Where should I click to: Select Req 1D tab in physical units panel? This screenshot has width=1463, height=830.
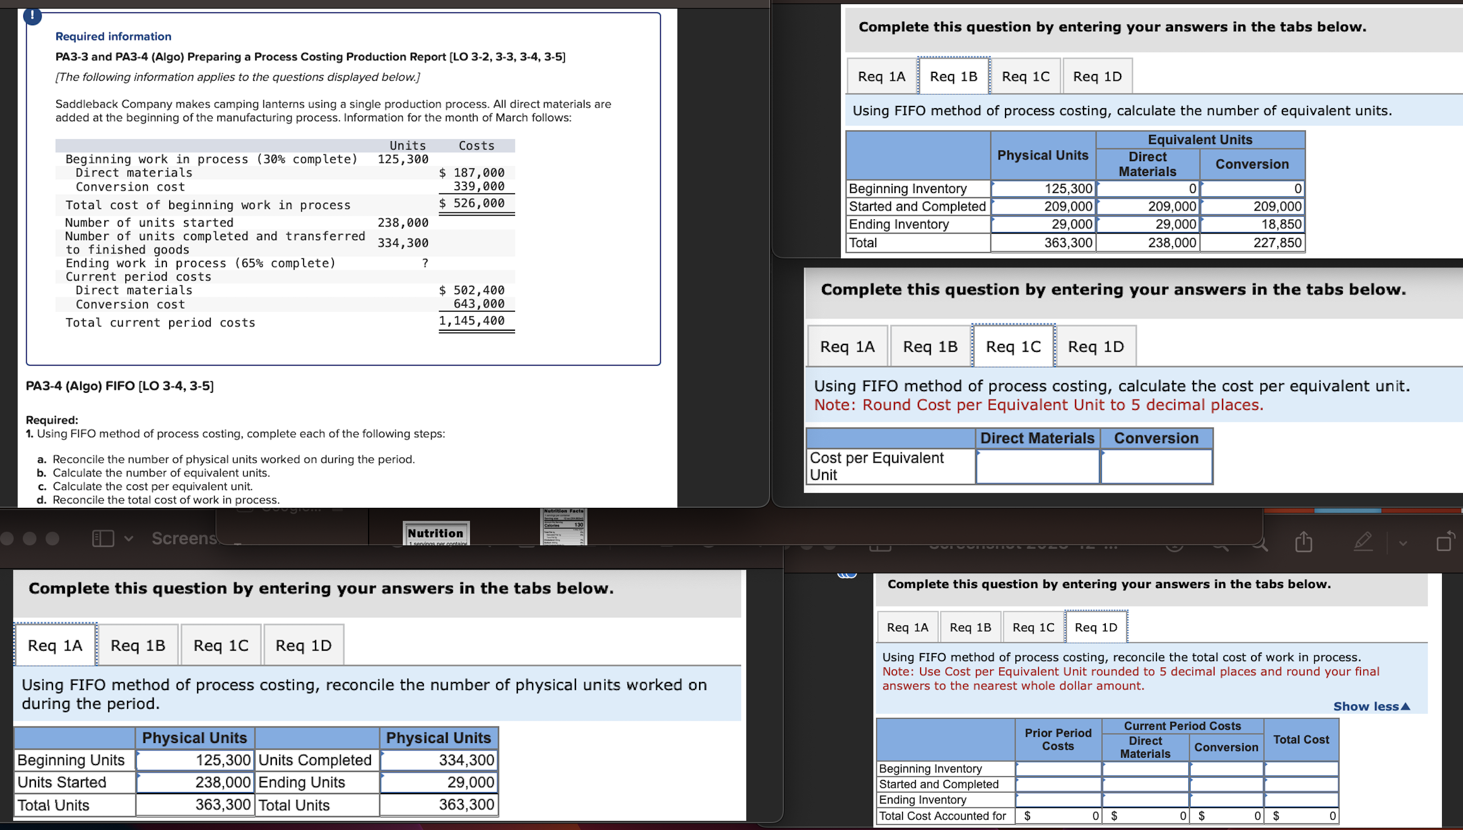coord(304,646)
